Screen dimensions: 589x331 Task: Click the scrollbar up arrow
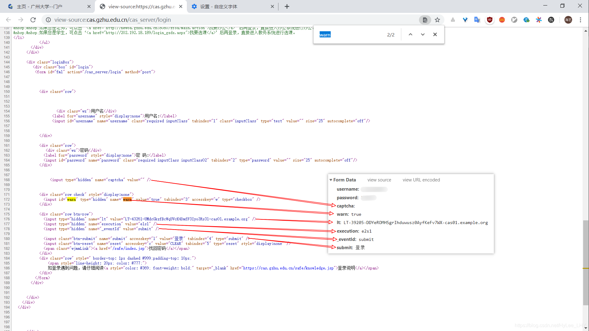pyautogui.click(x=586, y=31)
